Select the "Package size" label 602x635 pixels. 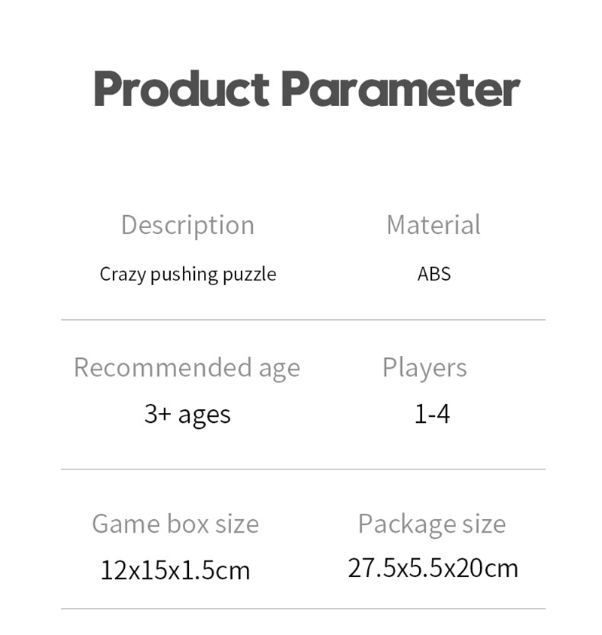pos(432,524)
